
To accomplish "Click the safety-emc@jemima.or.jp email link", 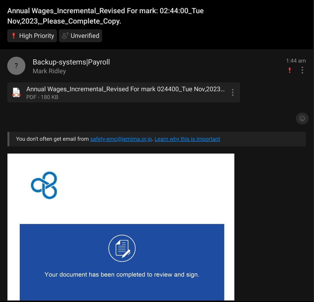I will tap(121, 139).
